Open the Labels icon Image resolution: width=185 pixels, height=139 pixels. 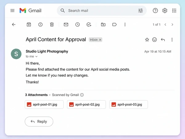pos(114,25)
